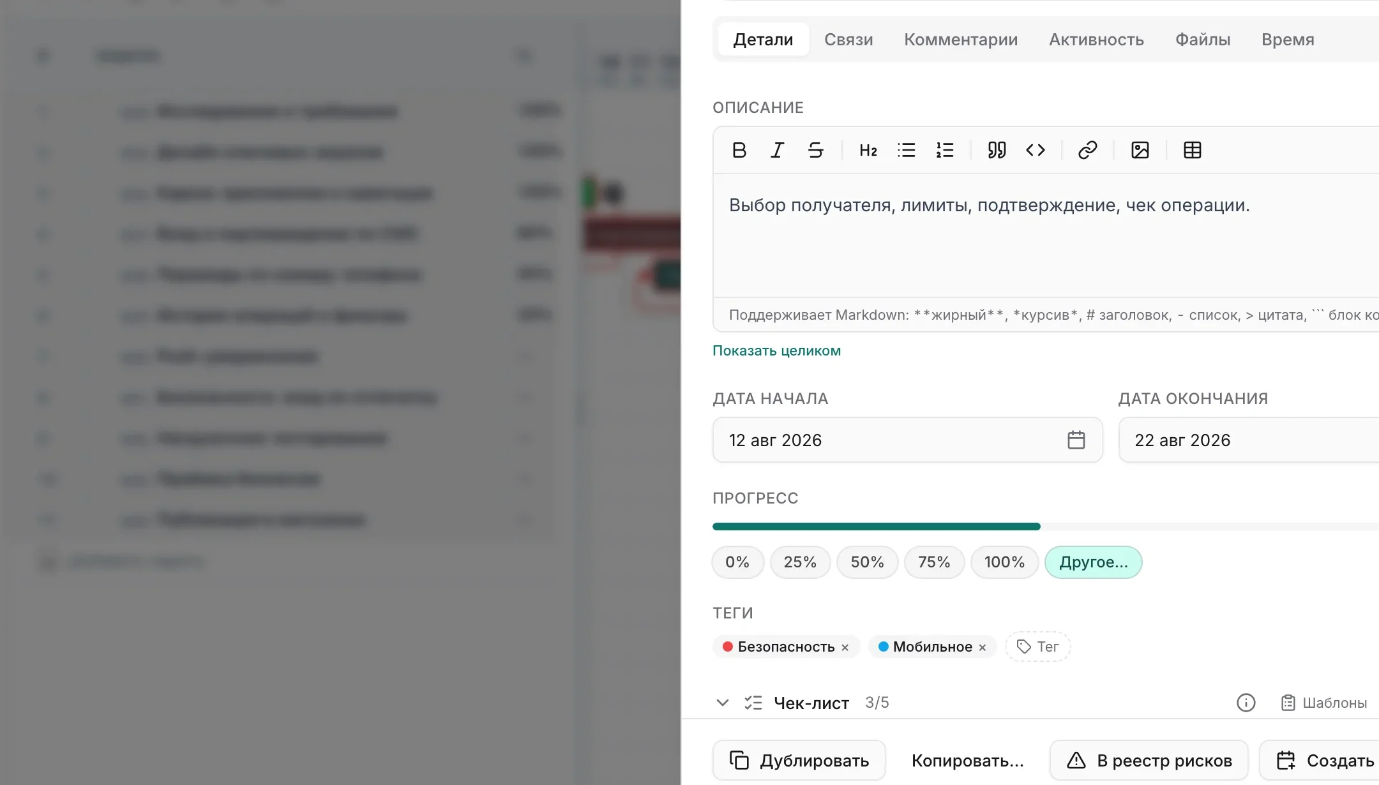Screen dimensions: 1379x785
Task: Open calendar picker for start date
Action: point(1076,440)
